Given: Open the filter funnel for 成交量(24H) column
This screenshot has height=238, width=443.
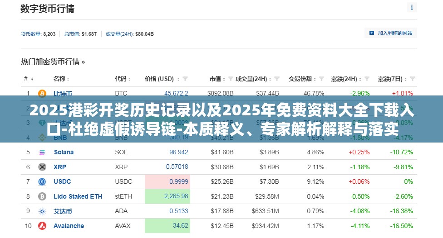Looking at the screenshot, I should (277, 79).
